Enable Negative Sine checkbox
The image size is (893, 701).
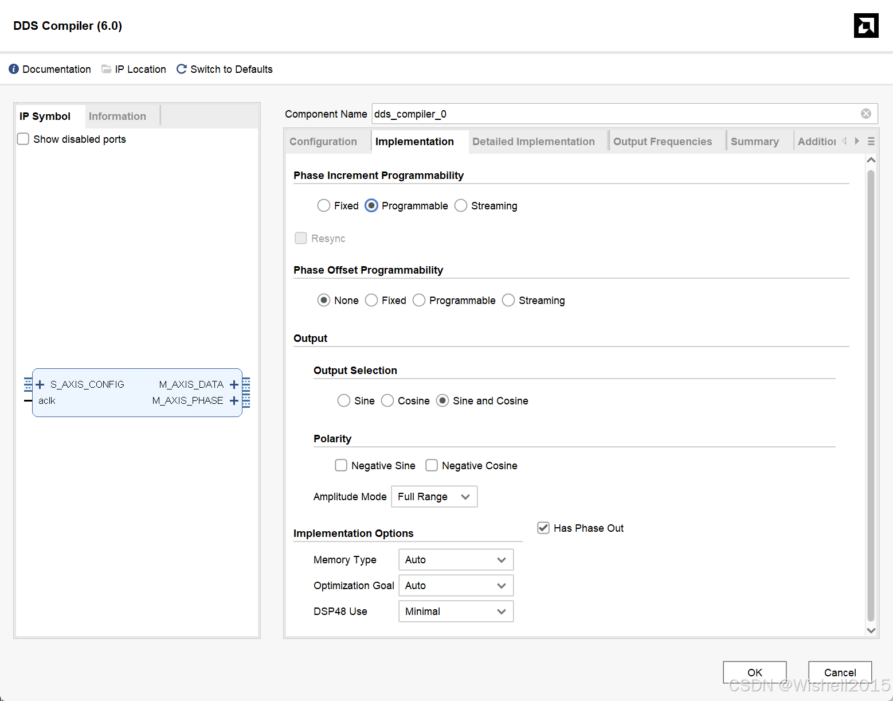click(341, 465)
